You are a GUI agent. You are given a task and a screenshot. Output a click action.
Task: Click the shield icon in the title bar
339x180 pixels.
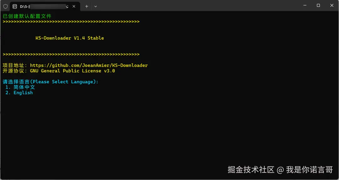click(x=5, y=6)
